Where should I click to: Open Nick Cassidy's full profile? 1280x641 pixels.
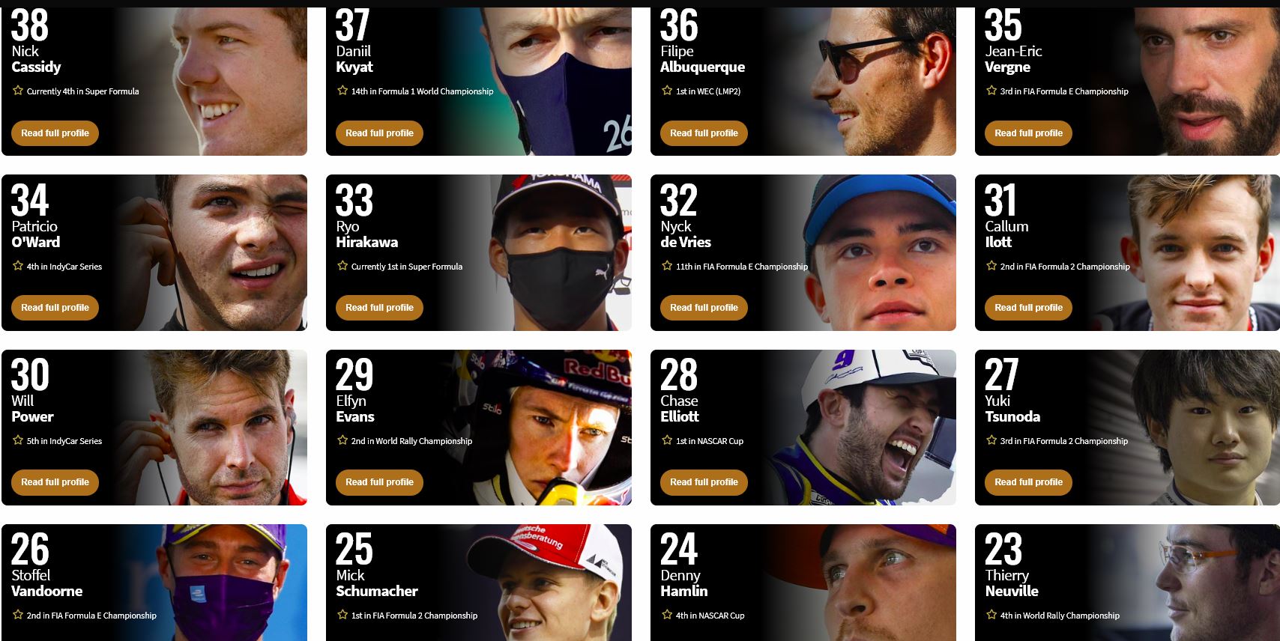55,133
